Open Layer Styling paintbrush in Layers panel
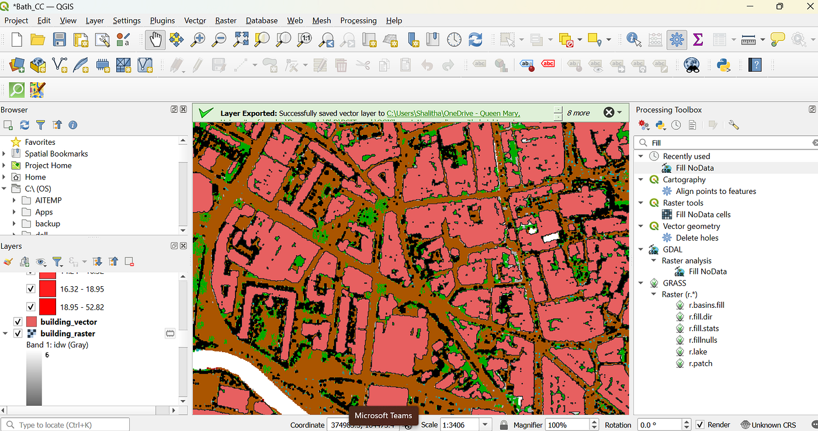Screen dimensions: 818x431 point(8,262)
